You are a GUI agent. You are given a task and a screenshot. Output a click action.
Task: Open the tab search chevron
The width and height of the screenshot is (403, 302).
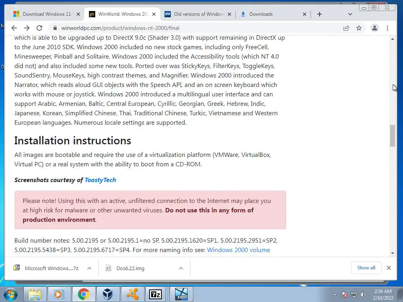350,14
